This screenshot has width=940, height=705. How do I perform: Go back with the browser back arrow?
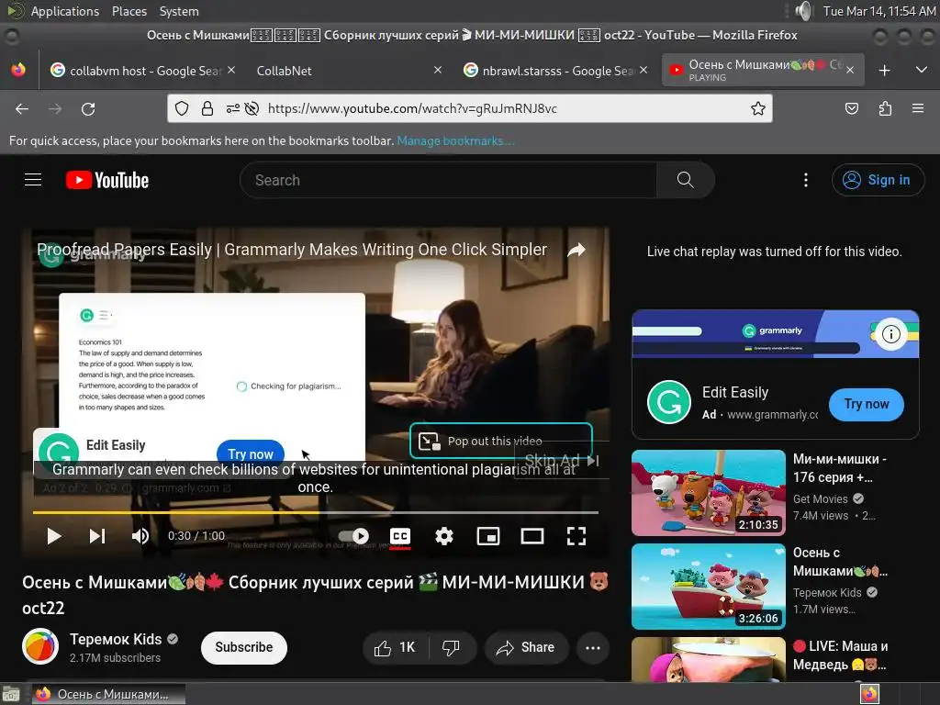click(x=22, y=108)
